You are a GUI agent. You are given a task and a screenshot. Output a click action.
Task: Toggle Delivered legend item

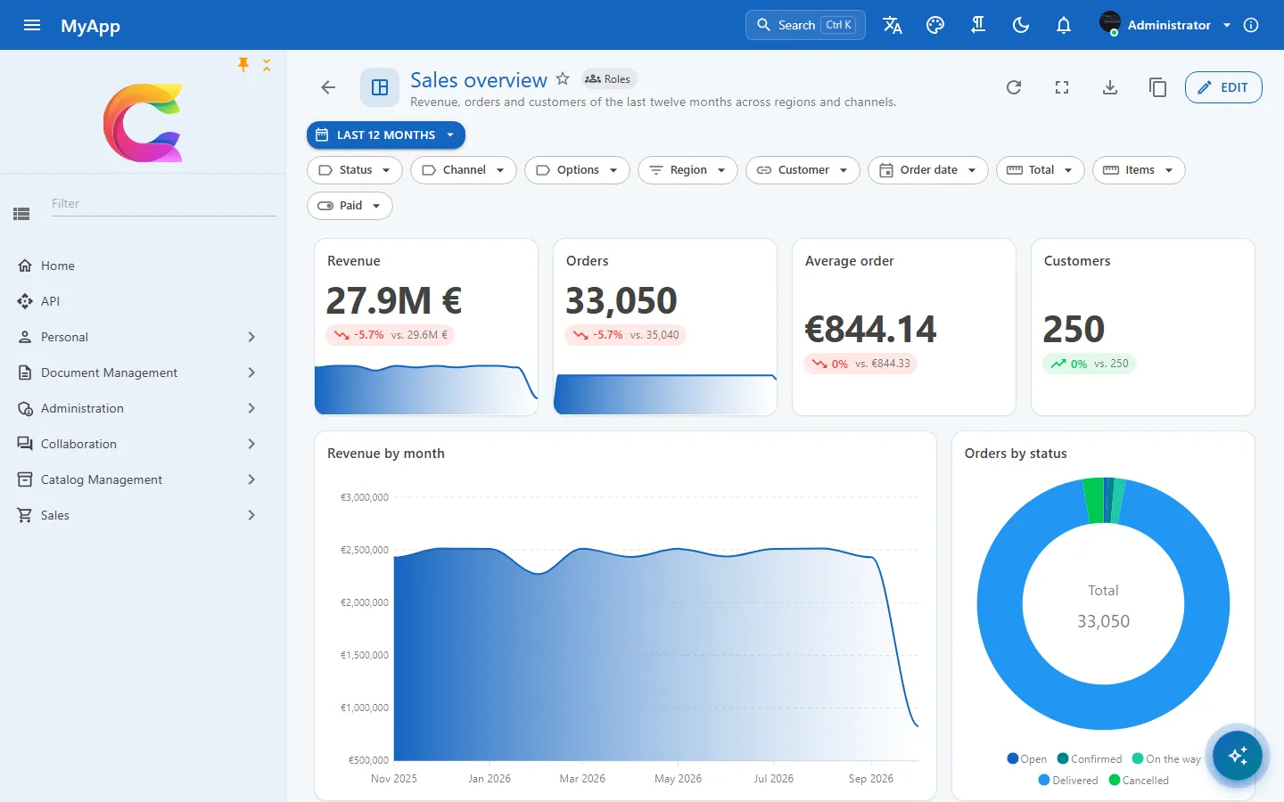(1068, 781)
